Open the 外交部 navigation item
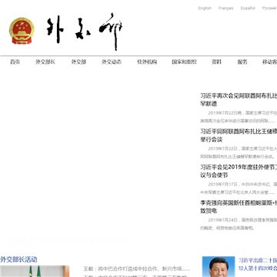This screenshot has width=277, height=277. 78,62
